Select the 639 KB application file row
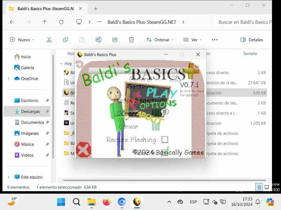281x210 pixels. (x=165, y=93)
